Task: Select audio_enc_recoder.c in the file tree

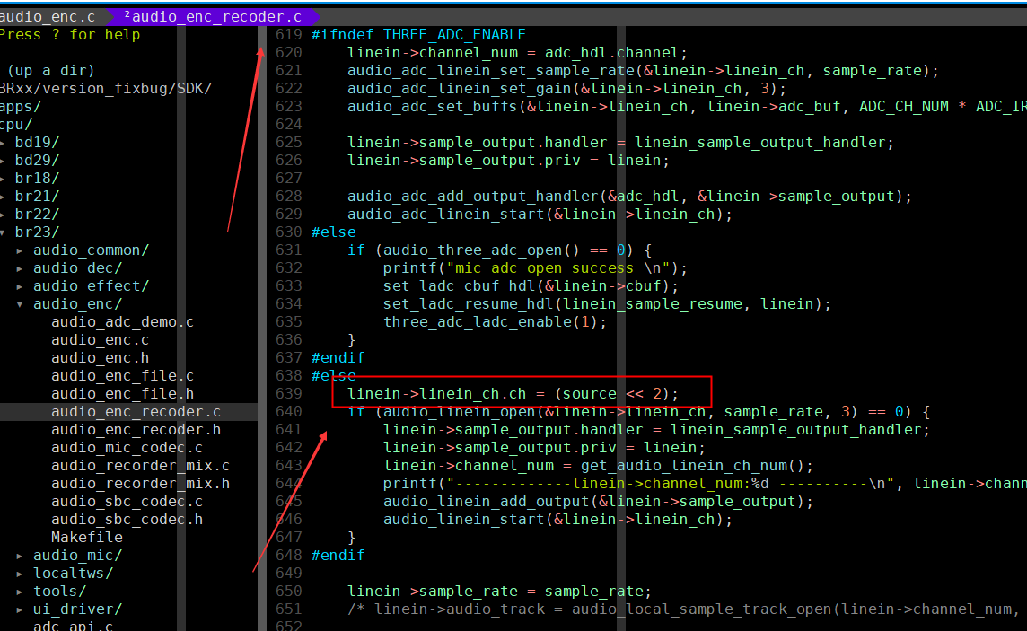Action: pos(136,412)
